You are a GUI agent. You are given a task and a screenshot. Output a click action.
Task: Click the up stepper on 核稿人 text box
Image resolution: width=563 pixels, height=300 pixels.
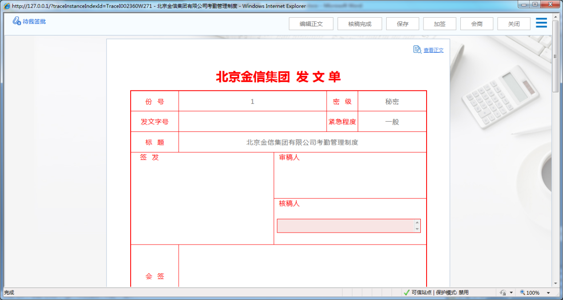(416, 223)
